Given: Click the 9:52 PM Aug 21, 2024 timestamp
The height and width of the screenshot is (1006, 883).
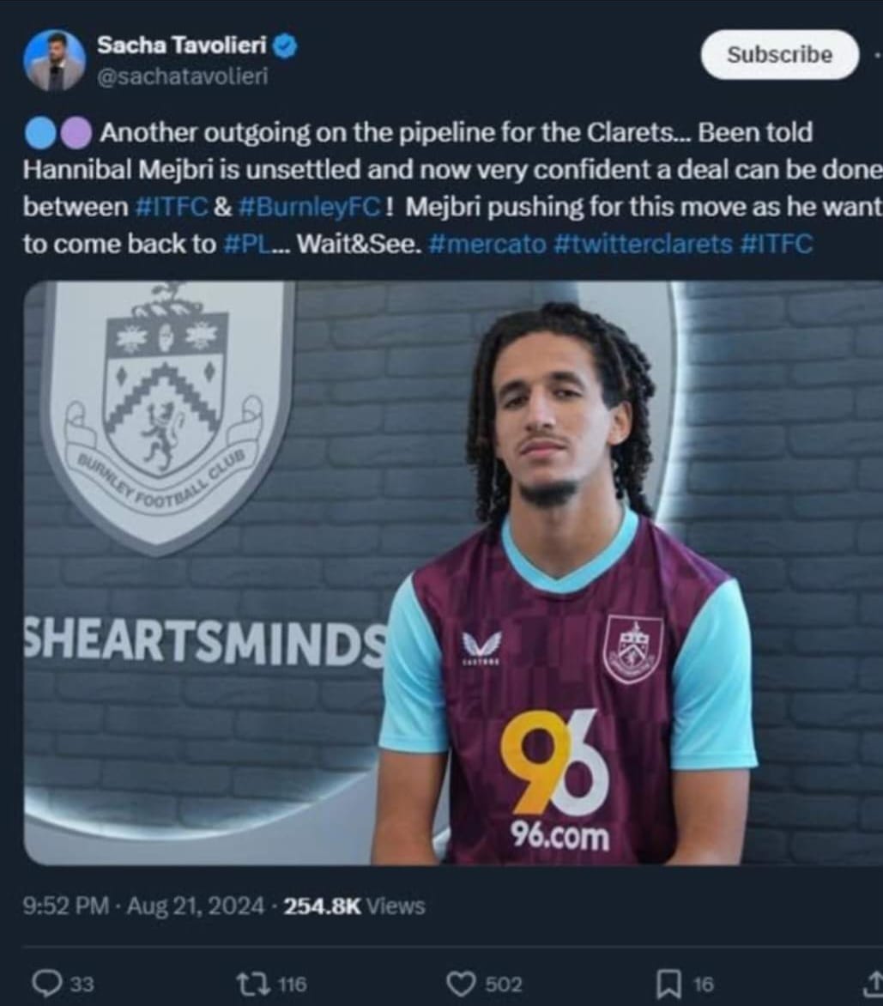Looking at the screenshot, I should click(x=144, y=906).
